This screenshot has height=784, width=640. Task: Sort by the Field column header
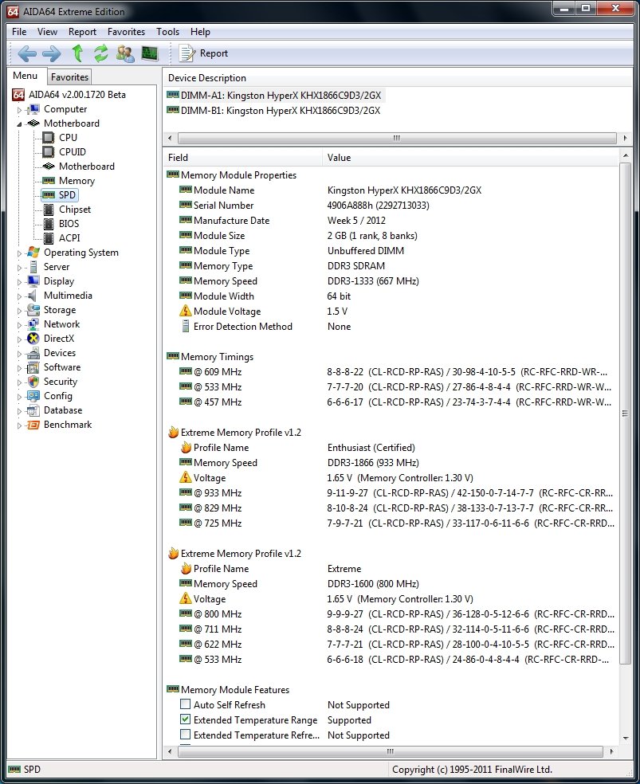click(242, 158)
